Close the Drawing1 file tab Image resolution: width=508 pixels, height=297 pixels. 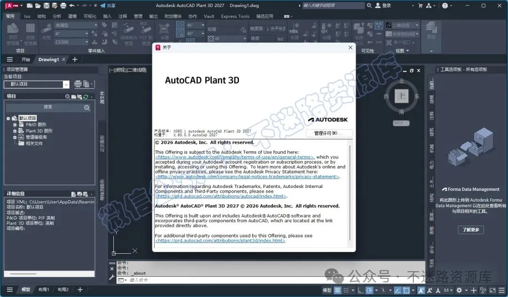pos(64,60)
